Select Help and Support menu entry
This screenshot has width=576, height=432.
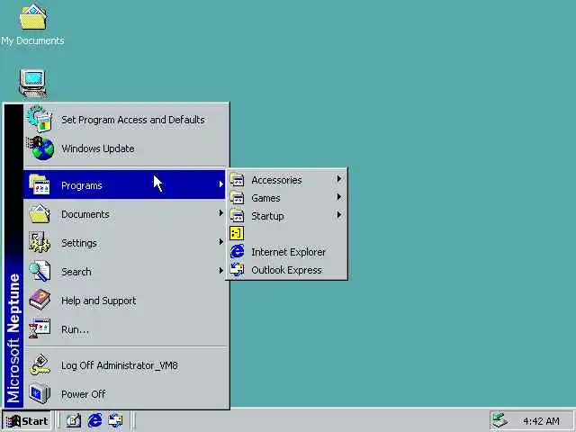click(125, 301)
